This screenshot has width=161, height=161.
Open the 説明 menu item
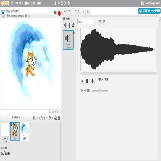(39, 3)
